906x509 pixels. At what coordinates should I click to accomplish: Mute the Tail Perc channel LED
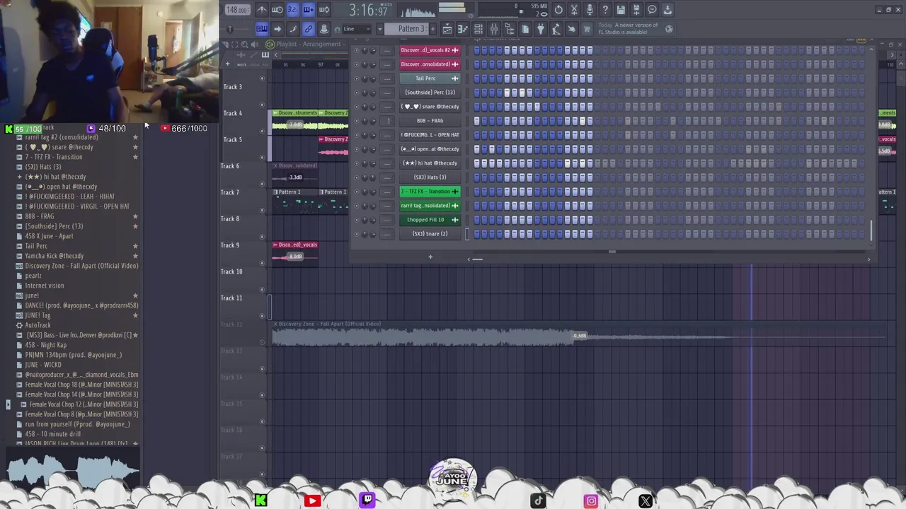357,78
